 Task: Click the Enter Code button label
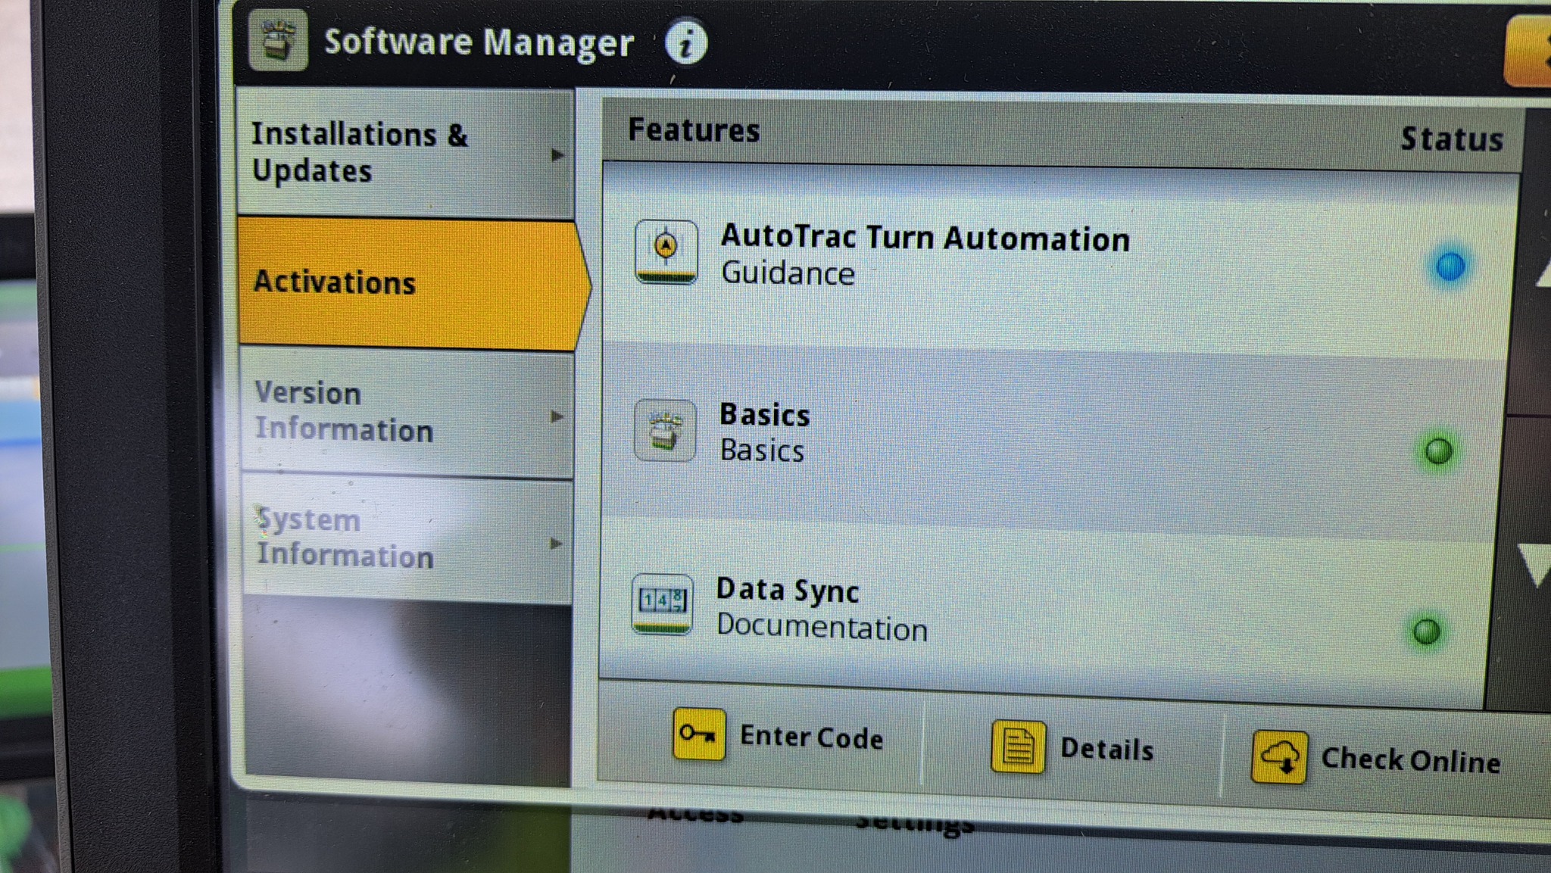[x=811, y=737]
